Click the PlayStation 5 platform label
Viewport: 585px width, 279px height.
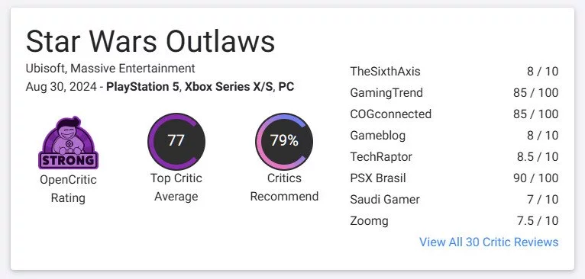(x=143, y=87)
